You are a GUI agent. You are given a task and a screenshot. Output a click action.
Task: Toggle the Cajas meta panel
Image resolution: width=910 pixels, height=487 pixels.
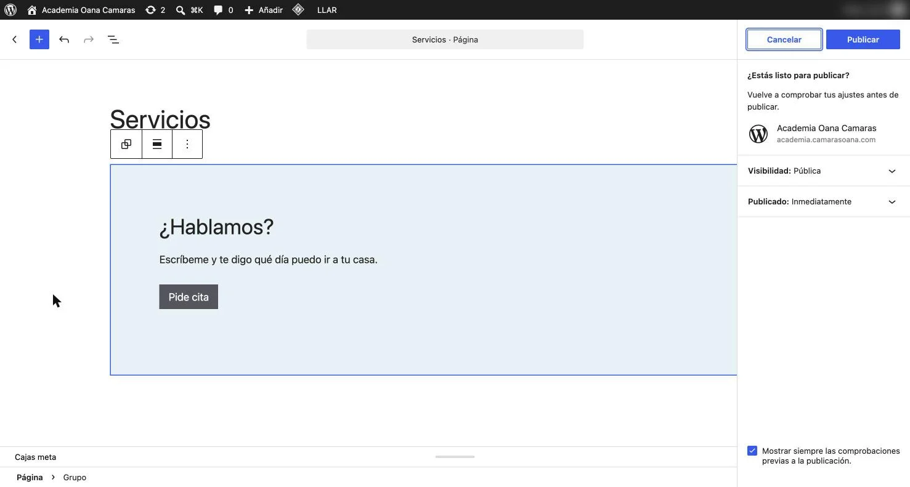35,457
